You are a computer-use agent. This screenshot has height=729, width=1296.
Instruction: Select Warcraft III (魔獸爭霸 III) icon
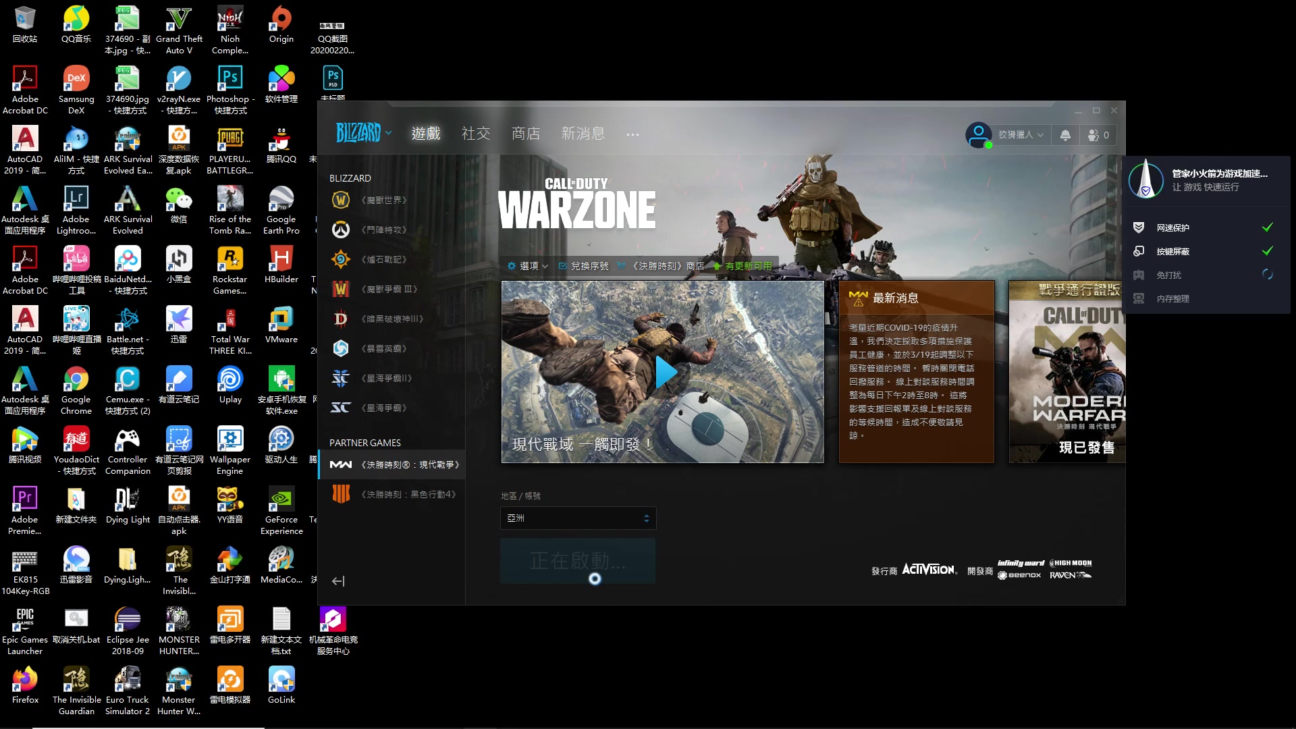[x=341, y=289]
